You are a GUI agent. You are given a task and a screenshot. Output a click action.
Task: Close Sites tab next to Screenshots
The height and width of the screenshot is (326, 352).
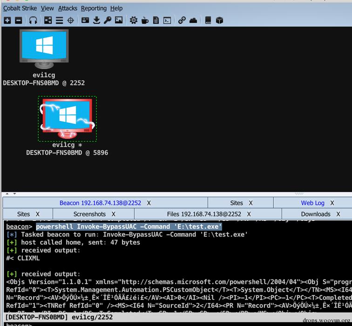click(38, 214)
